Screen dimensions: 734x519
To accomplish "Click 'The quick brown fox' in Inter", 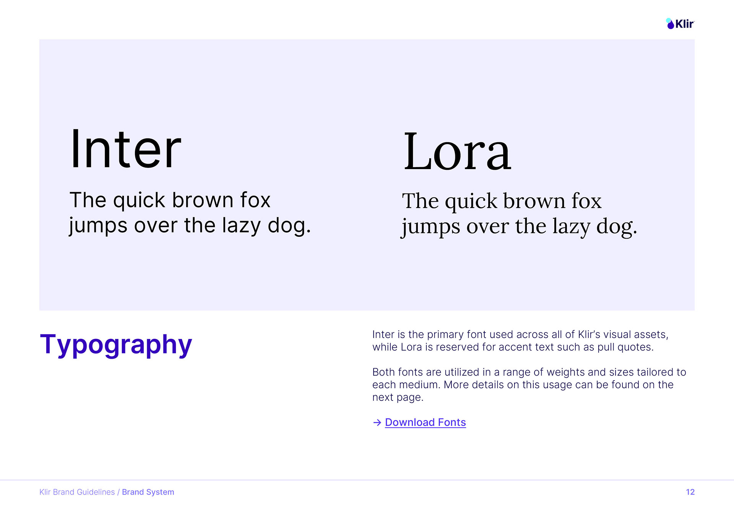I will point(170,200).
